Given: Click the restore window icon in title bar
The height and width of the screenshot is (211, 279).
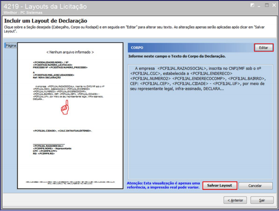Looking at the screenshot, I should (252, 5).
